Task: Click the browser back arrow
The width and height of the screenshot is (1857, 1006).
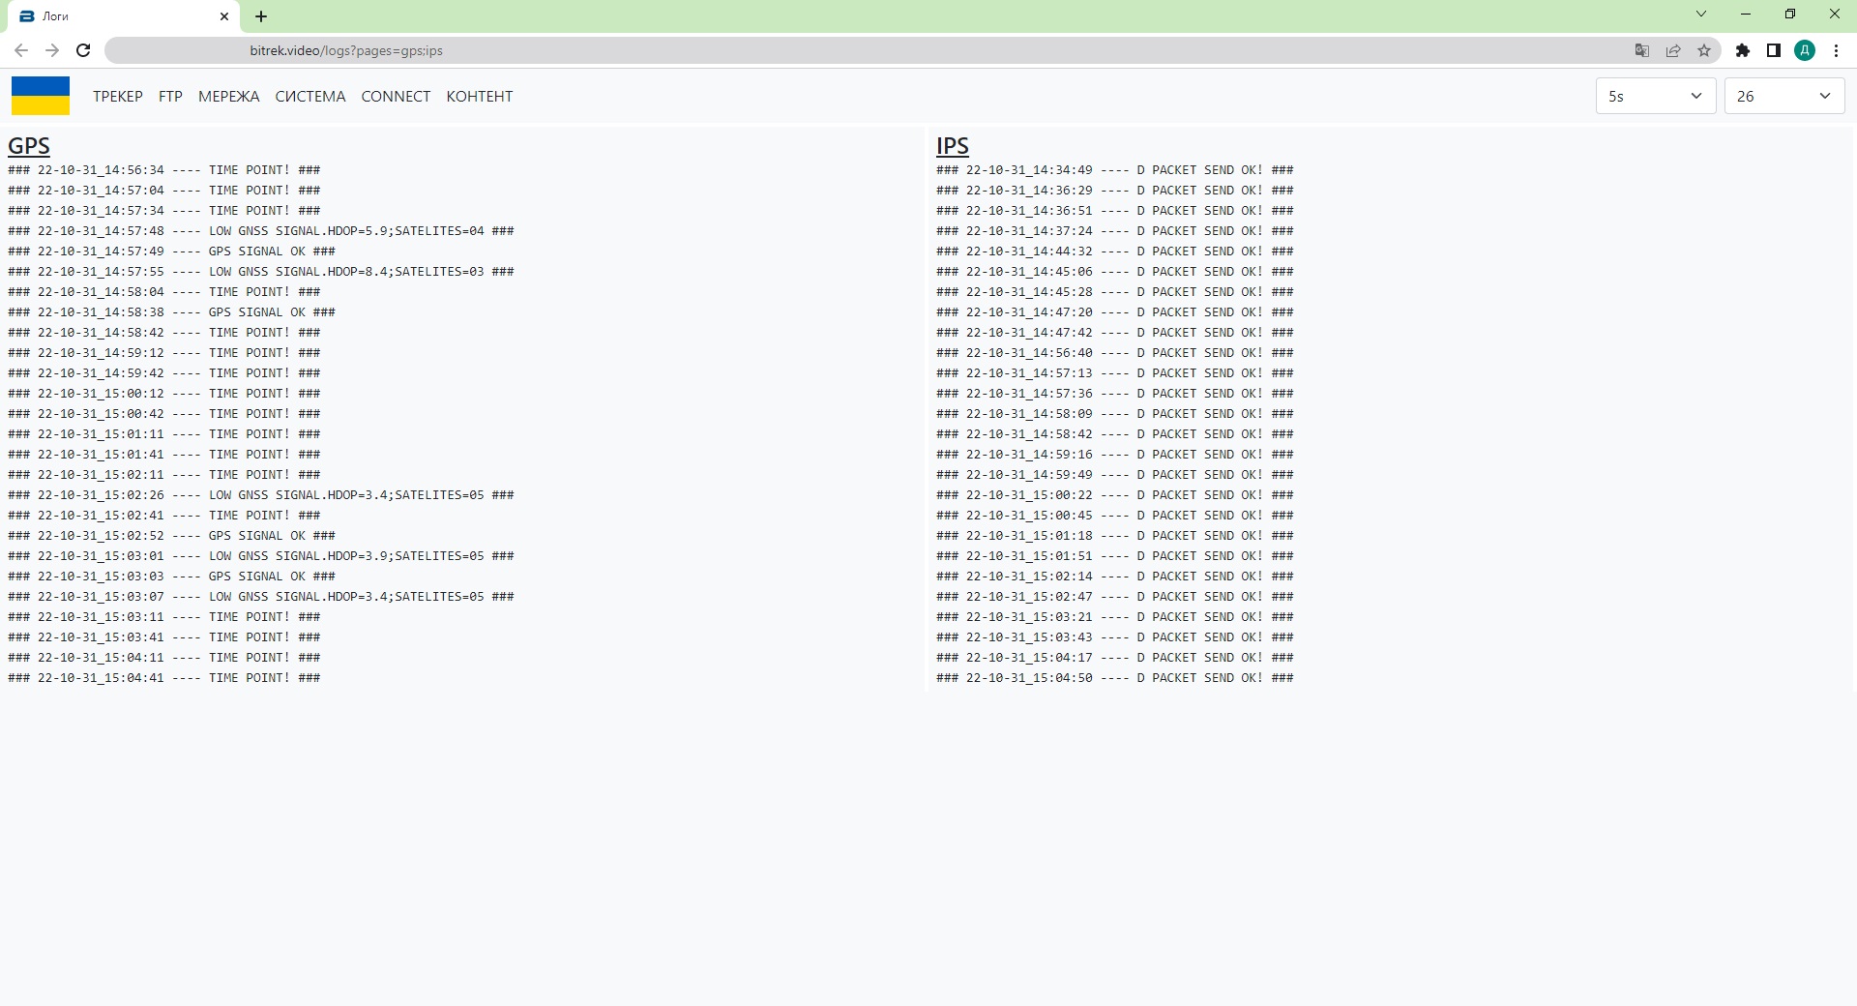Action: (x=21, y=50)
